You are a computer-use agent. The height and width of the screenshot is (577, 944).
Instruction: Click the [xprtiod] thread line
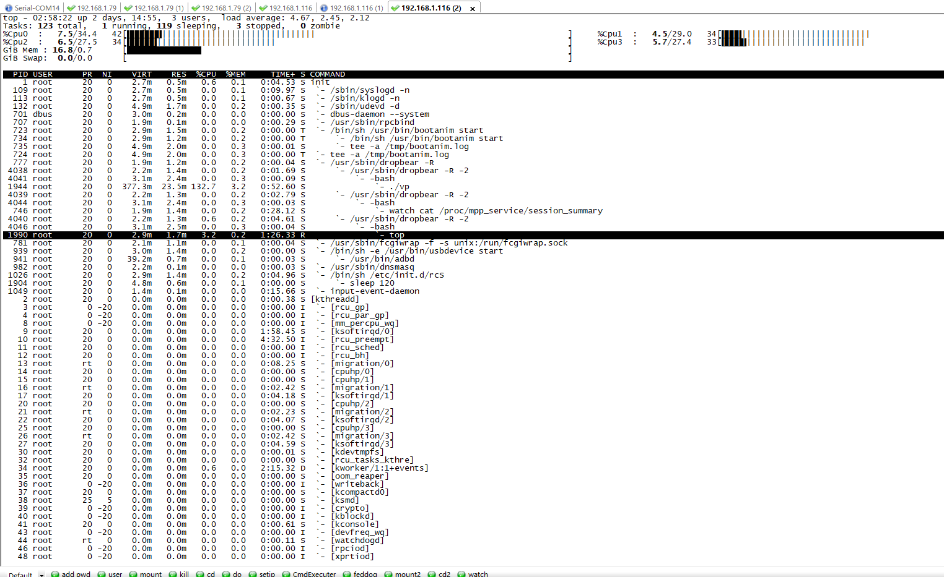coord(473,557)
